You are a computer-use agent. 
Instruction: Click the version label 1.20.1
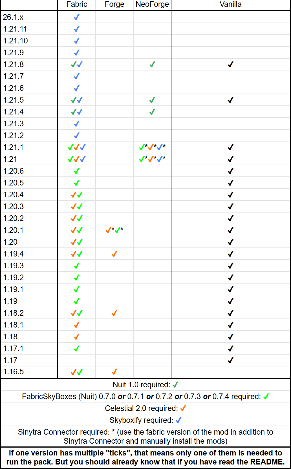click(13, 230)
